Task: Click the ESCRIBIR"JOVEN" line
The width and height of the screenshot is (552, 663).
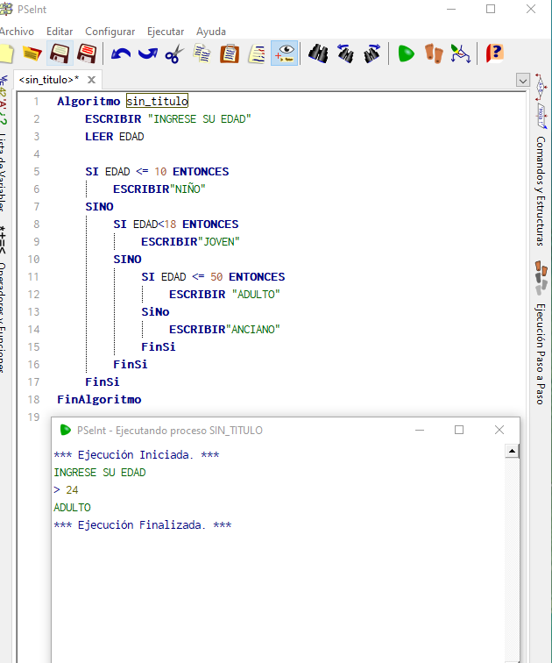Action: 190,242
